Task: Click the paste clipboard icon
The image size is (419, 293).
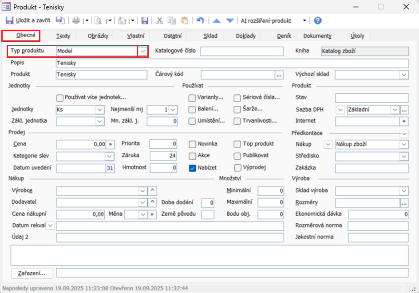Action: click(185, 20)
